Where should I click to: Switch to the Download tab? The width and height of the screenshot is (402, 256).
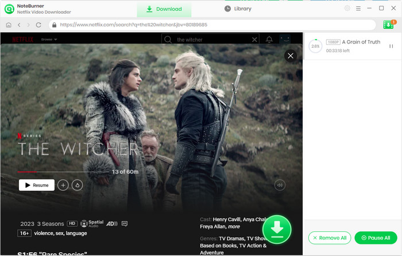164,9
